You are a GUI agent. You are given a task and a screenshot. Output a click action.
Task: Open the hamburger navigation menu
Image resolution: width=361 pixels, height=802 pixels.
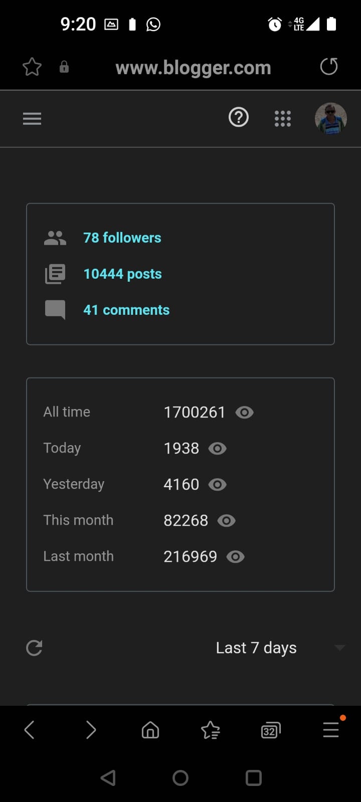point(32,119)
